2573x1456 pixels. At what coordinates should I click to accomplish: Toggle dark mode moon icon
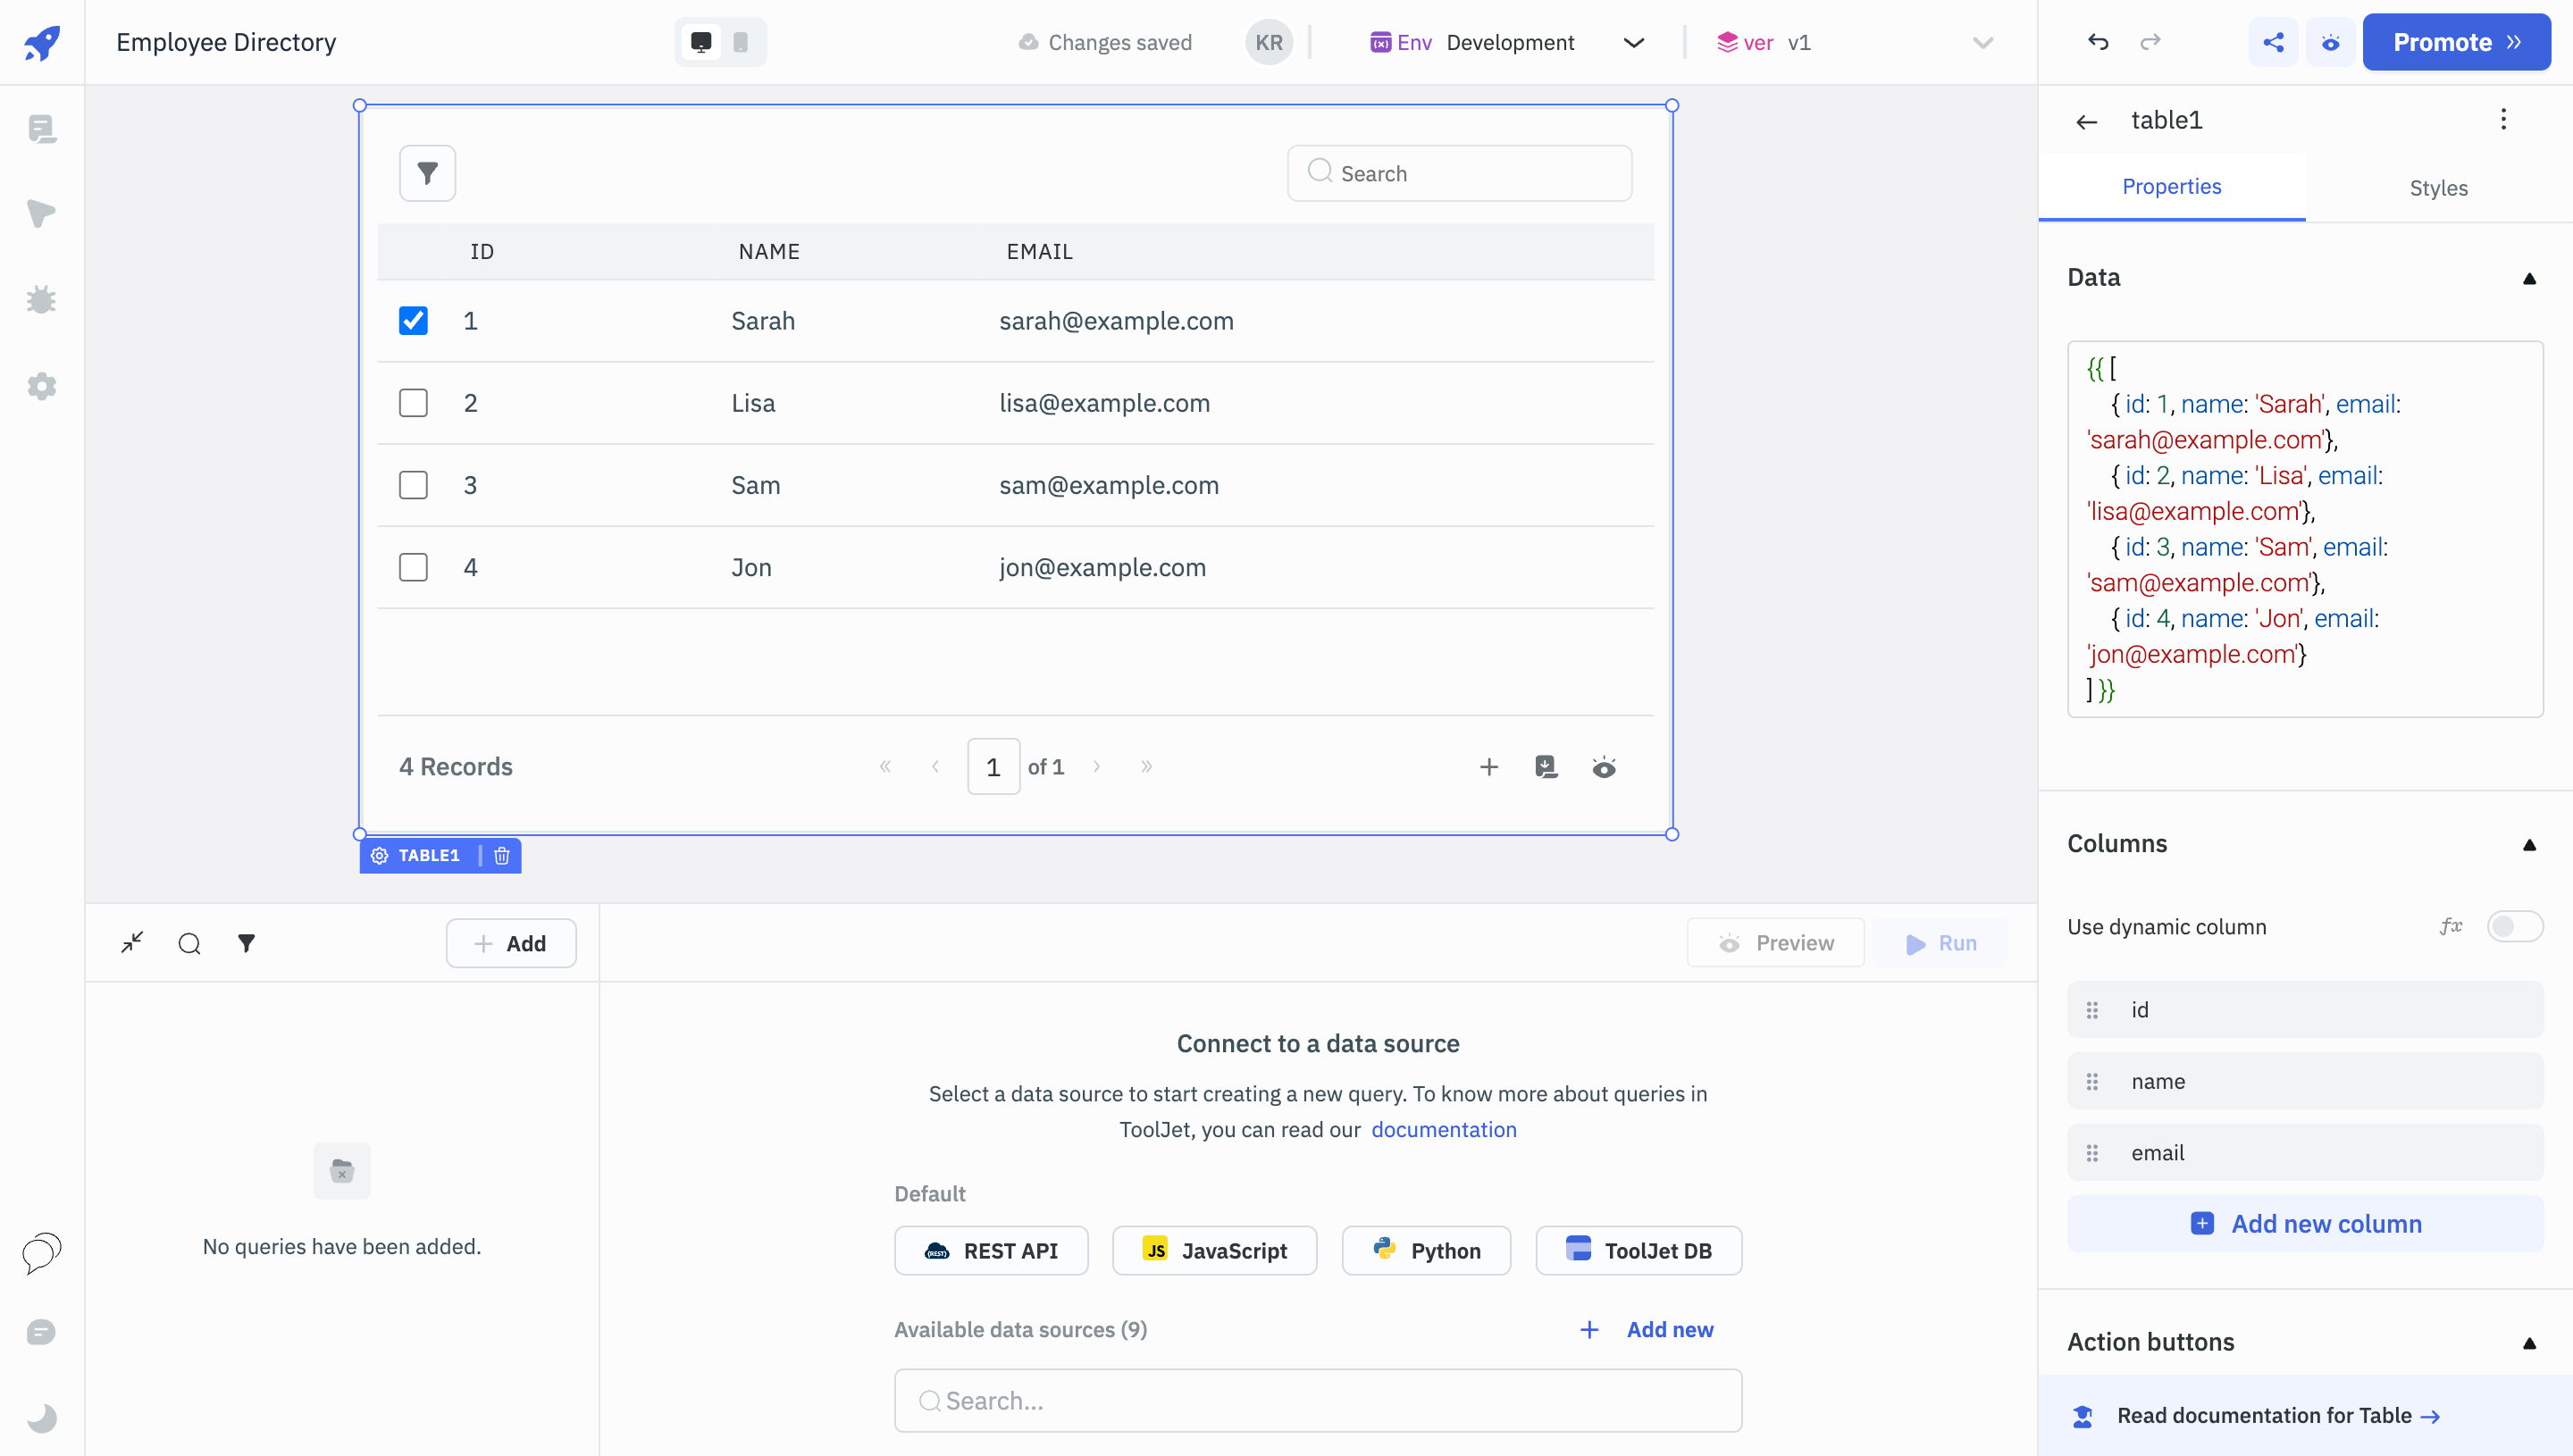pos(41,1417)
